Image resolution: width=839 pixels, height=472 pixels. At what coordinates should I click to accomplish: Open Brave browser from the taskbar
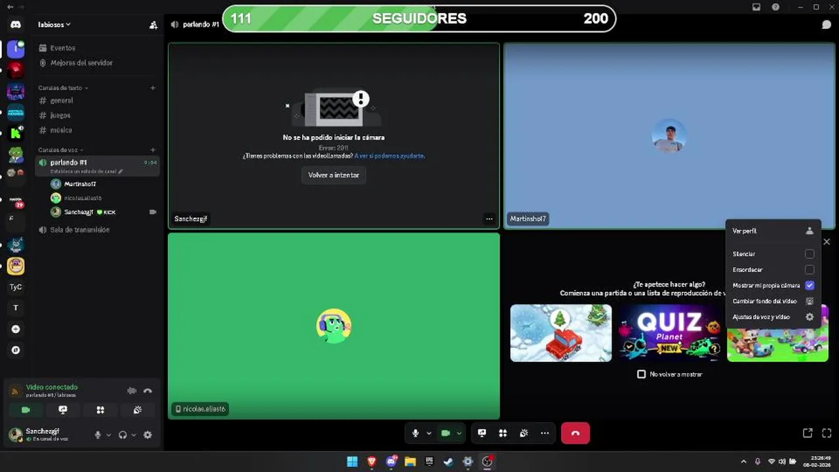click(x=372, y=462)
